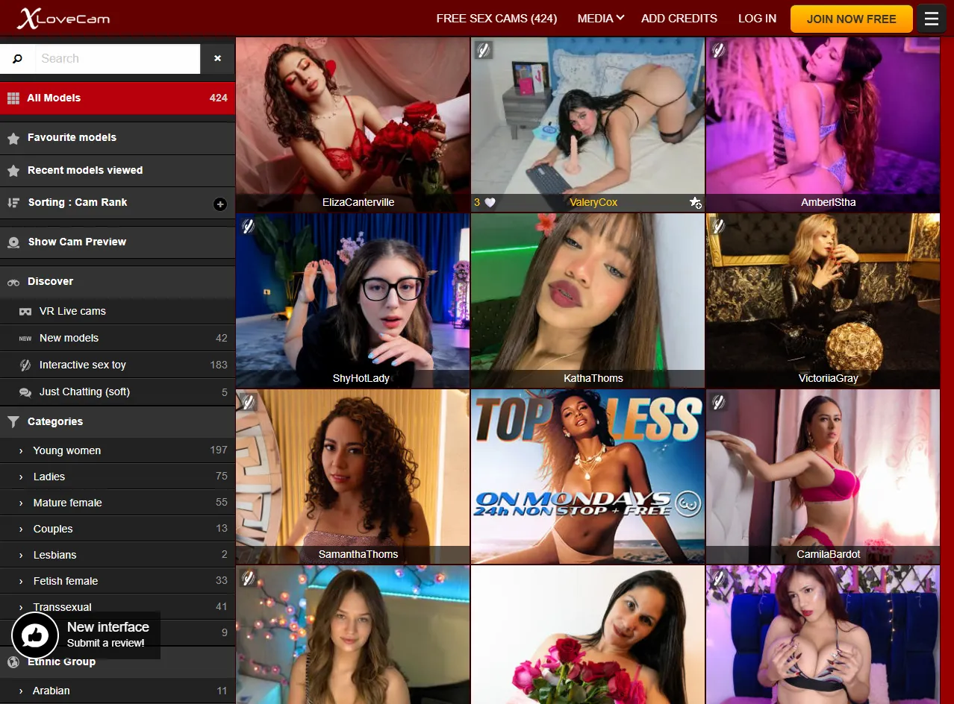954x704 pixels.
Task: Click the Log In link
Action: (757, 18)
